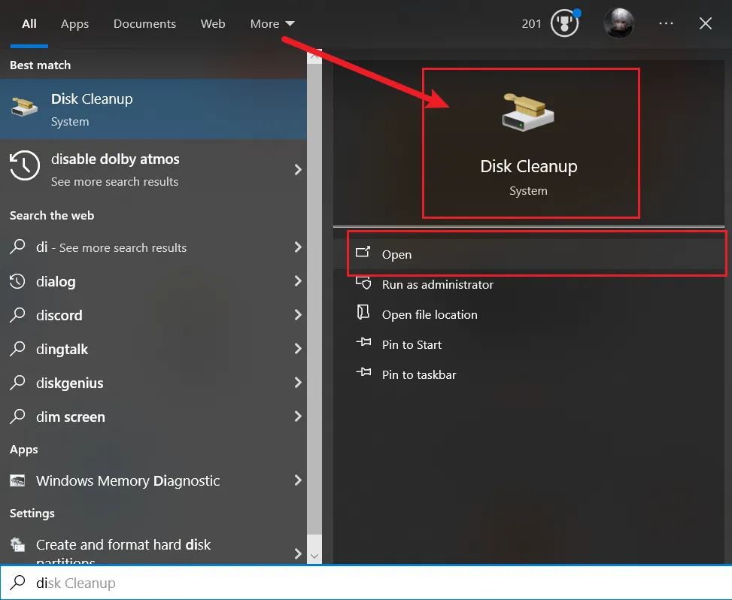Viewport: 732px width, 600px height.
Task: Click the Run as administrator shield icon
Action: point(363,283)
